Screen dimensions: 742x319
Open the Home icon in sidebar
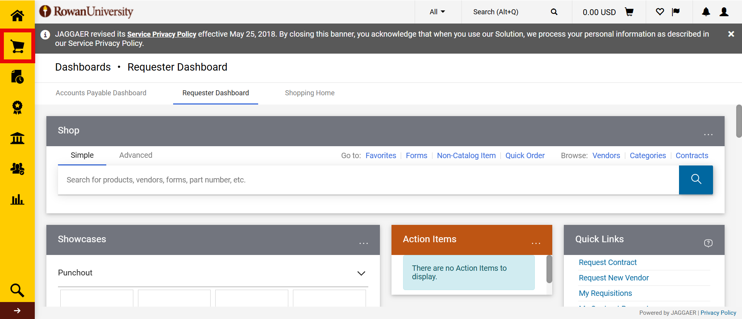17,15
